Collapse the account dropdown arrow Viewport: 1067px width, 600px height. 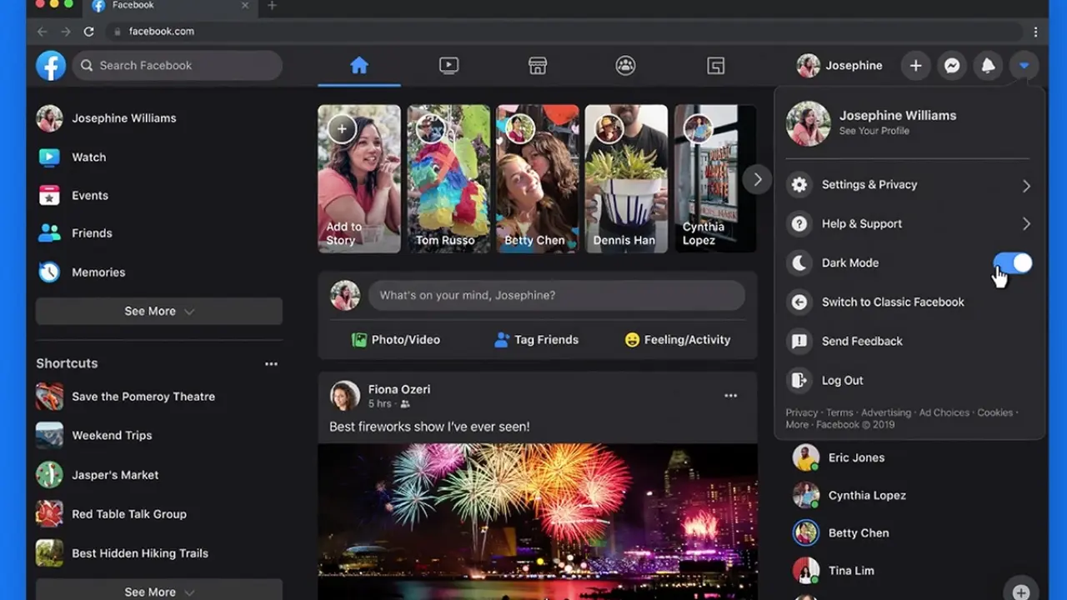tap(1024, 66)
